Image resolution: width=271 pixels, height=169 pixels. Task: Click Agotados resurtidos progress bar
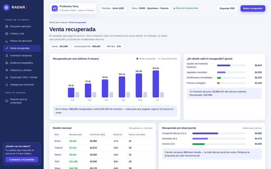(231, 72)
